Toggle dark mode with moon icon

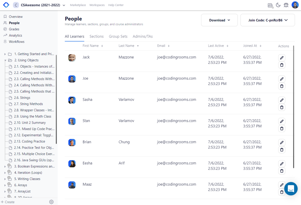(x=278, y=5)
